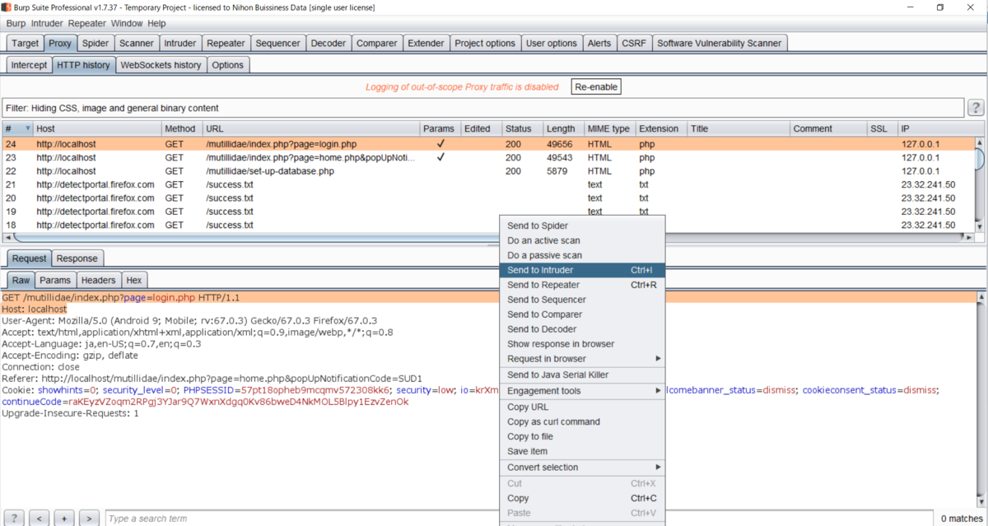
Task: Switch to the Extender tab
Action: pyautogui.click(x=426, y=43)
